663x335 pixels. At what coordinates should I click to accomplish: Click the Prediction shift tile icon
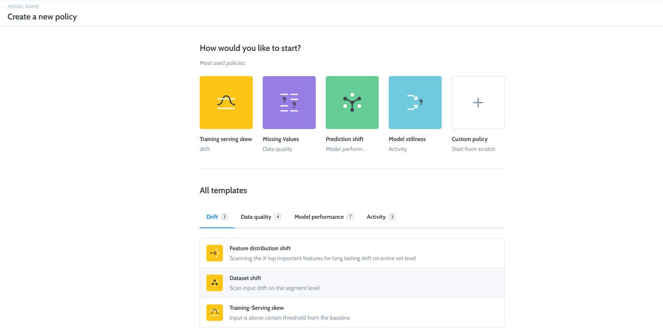(x=352, y=102)
